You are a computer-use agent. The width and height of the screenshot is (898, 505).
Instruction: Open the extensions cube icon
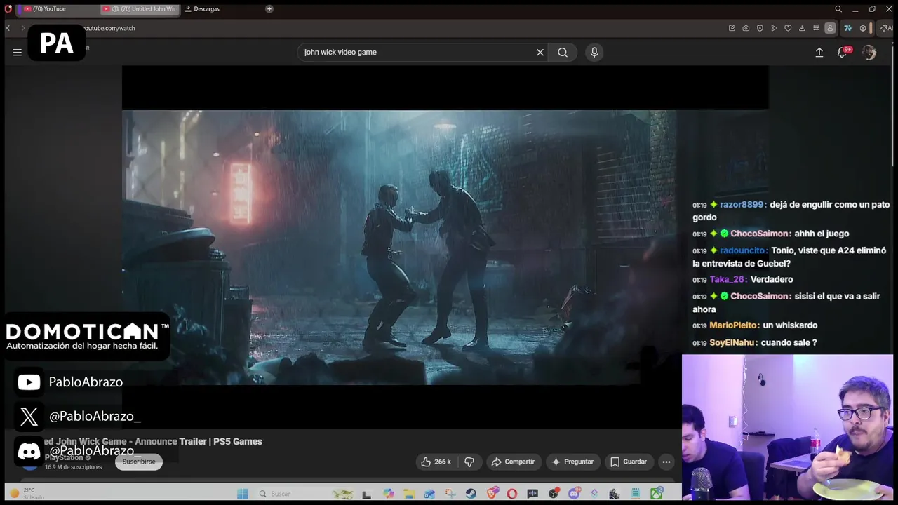863,28
